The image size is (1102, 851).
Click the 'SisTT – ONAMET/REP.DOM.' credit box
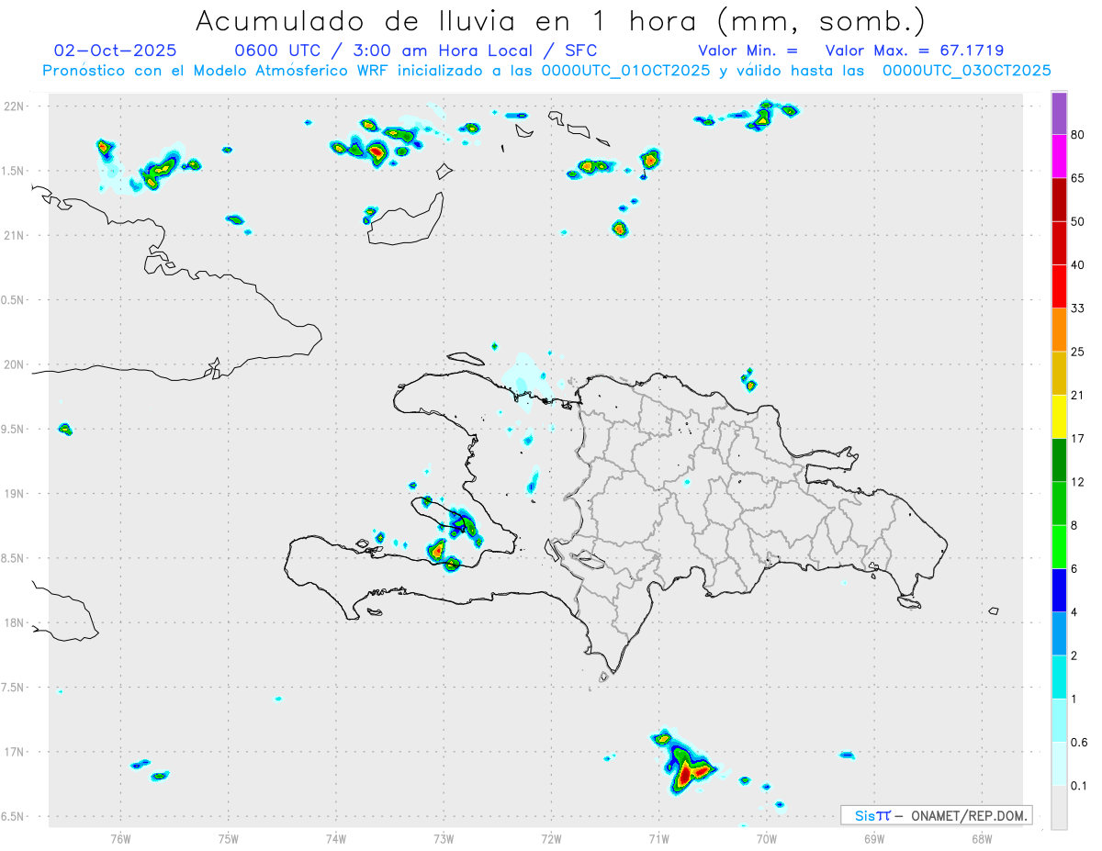(x=937, y=815)
